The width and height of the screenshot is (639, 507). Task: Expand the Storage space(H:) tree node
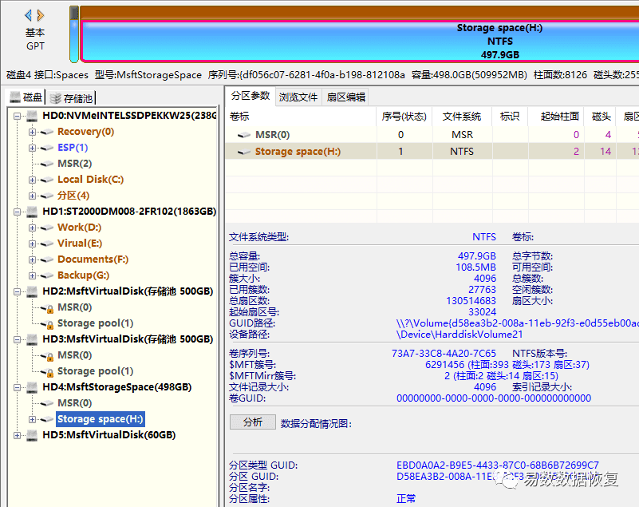[x=32, y=419]
